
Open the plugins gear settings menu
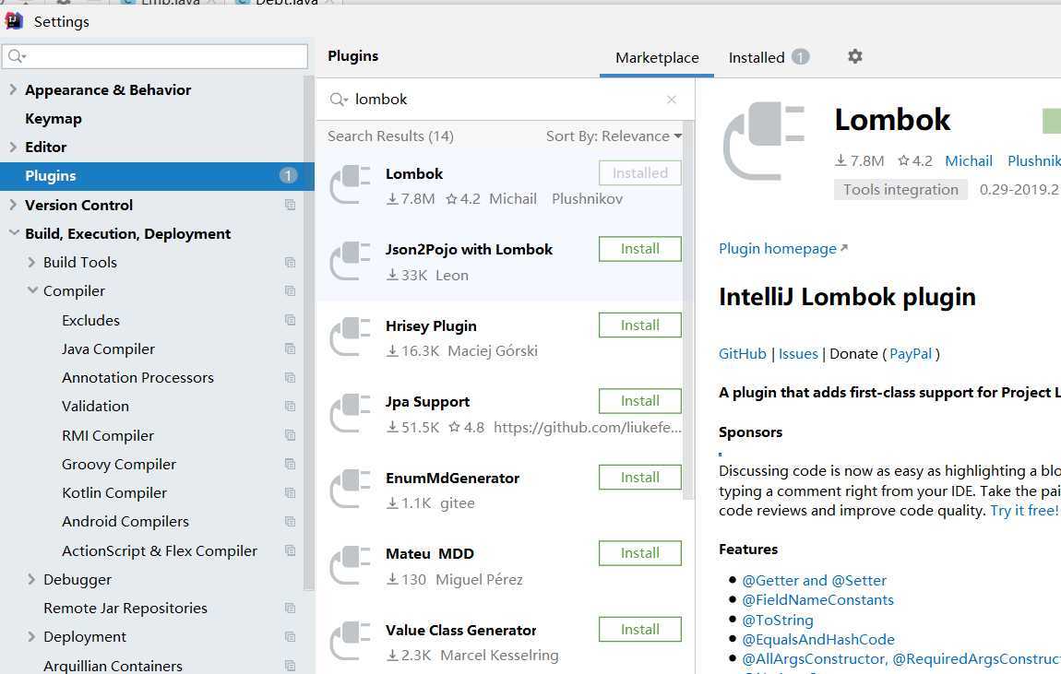pos(855,56)
